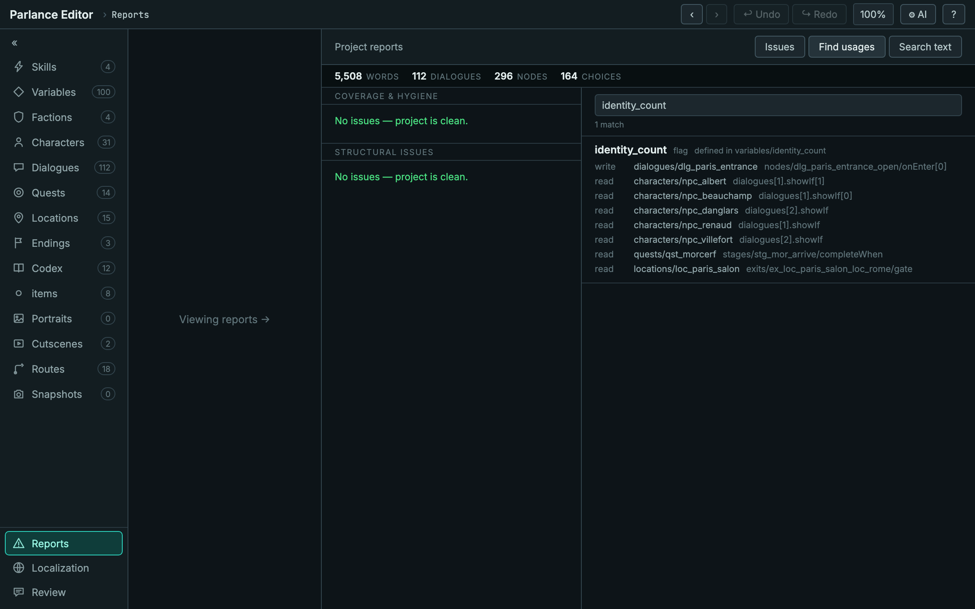Switch to the Search text tab
The width and height of the screenshot is (975, 609).
[925, 47]
